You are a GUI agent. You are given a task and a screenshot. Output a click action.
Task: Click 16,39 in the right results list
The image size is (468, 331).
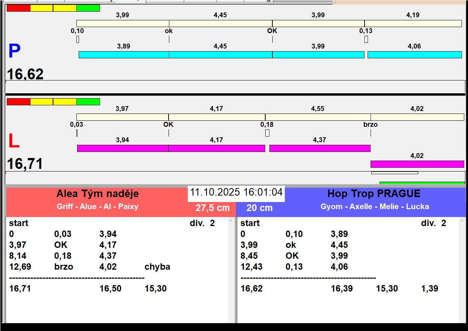coord(342,289)
